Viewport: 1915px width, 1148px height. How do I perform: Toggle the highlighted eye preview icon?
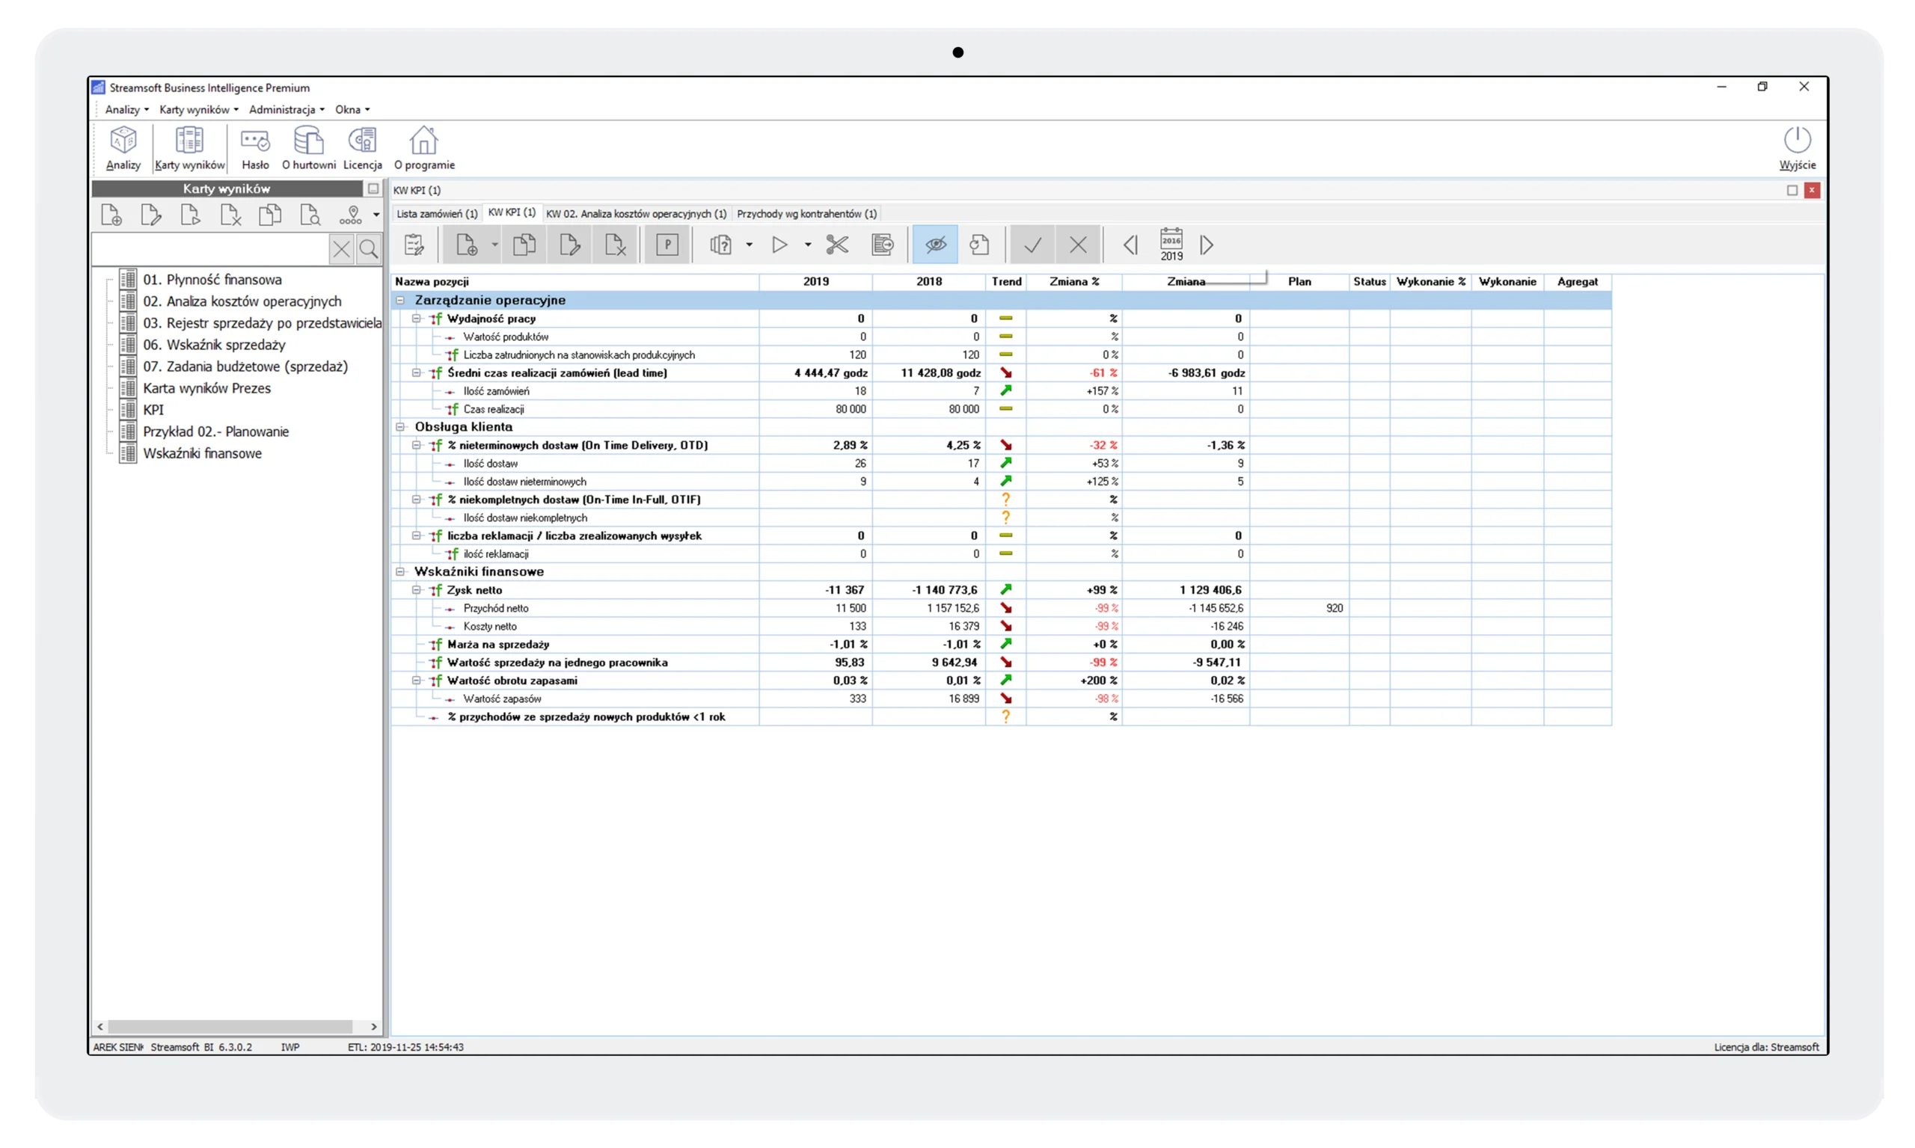pos(934,245)
